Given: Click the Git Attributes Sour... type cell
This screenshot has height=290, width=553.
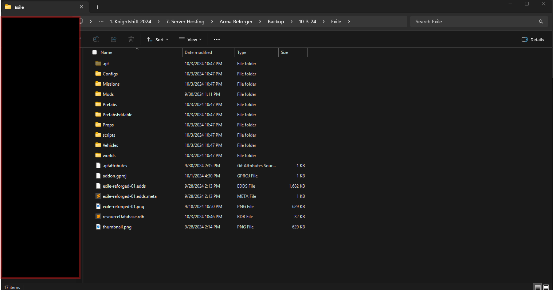Looking at the screenshot, I should (x=256, y=165).
